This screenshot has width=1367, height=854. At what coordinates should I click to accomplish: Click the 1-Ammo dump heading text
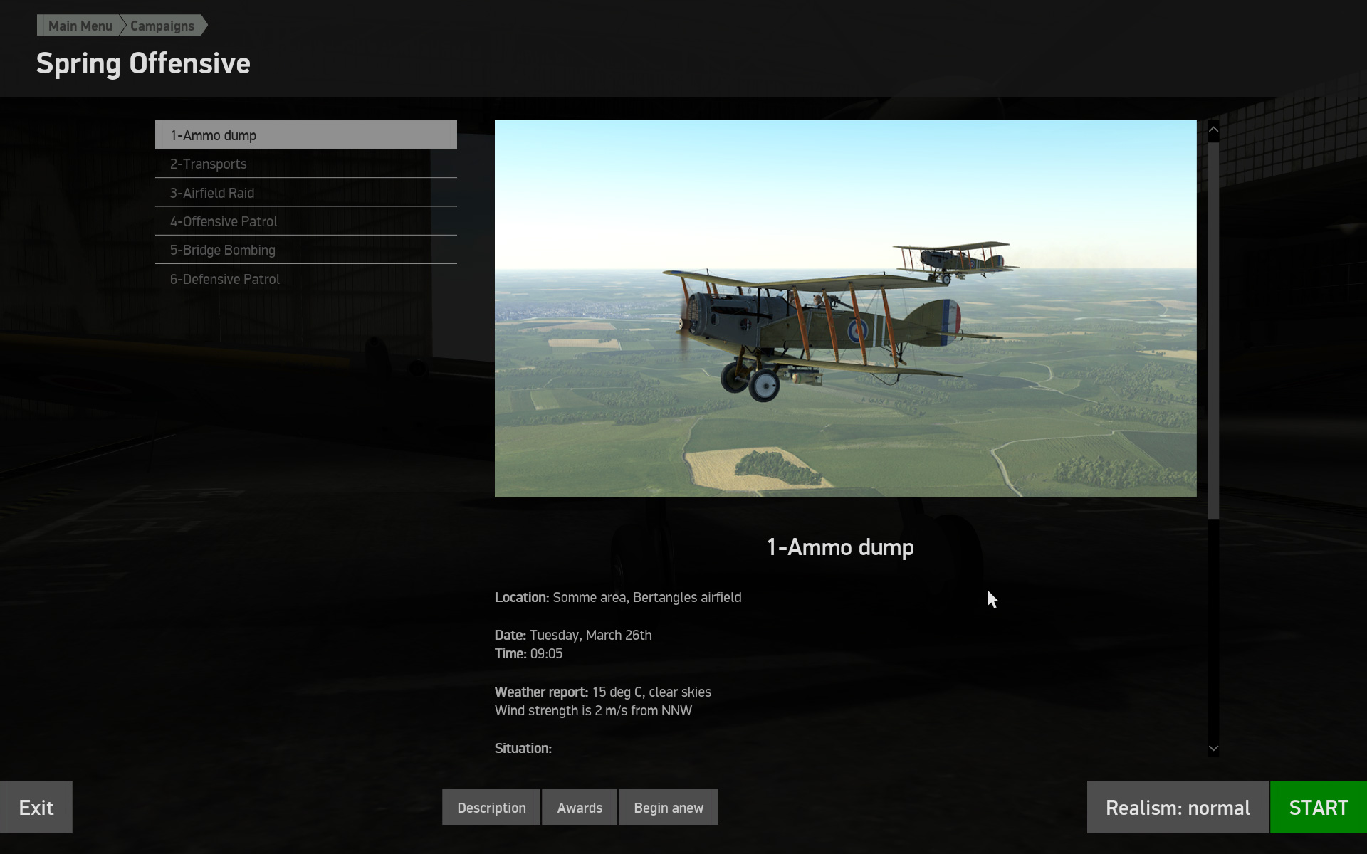(840, 547)
